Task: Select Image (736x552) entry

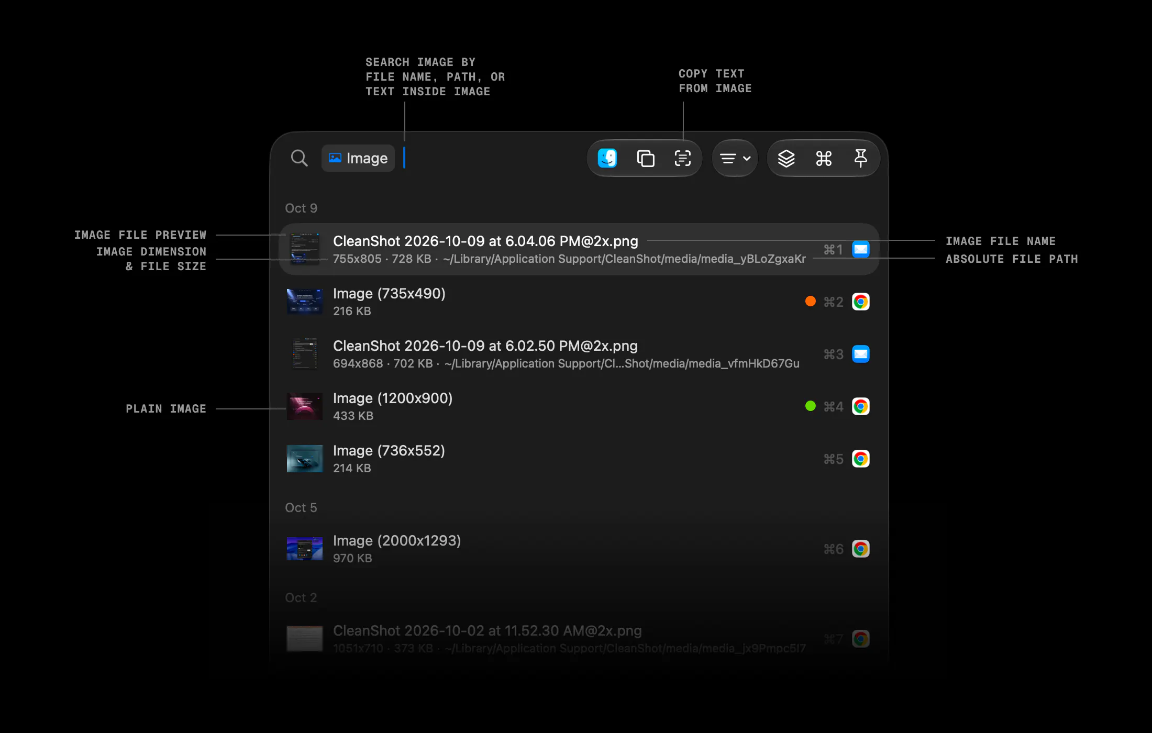Action: point(579,459)
